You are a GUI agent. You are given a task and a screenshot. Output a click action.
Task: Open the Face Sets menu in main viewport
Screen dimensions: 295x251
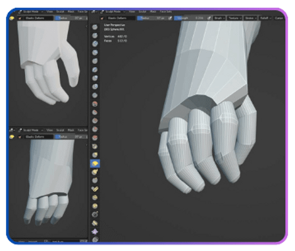tap(166, 11)
